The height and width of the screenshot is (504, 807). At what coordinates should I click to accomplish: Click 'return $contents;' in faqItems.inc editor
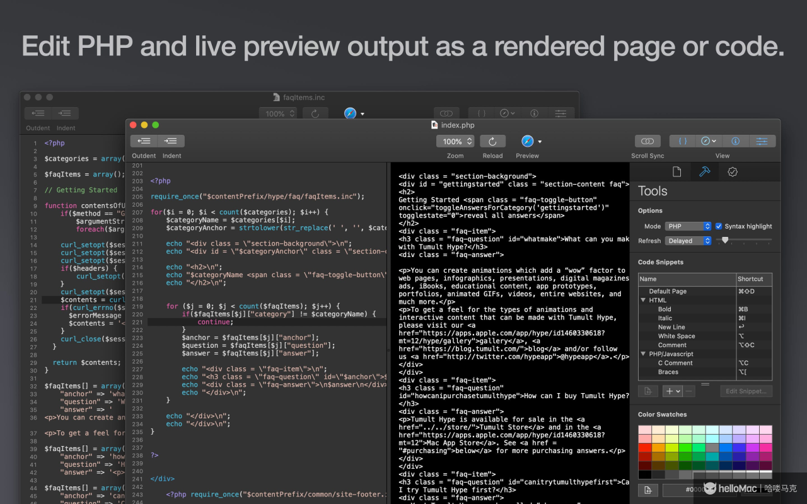86,362
